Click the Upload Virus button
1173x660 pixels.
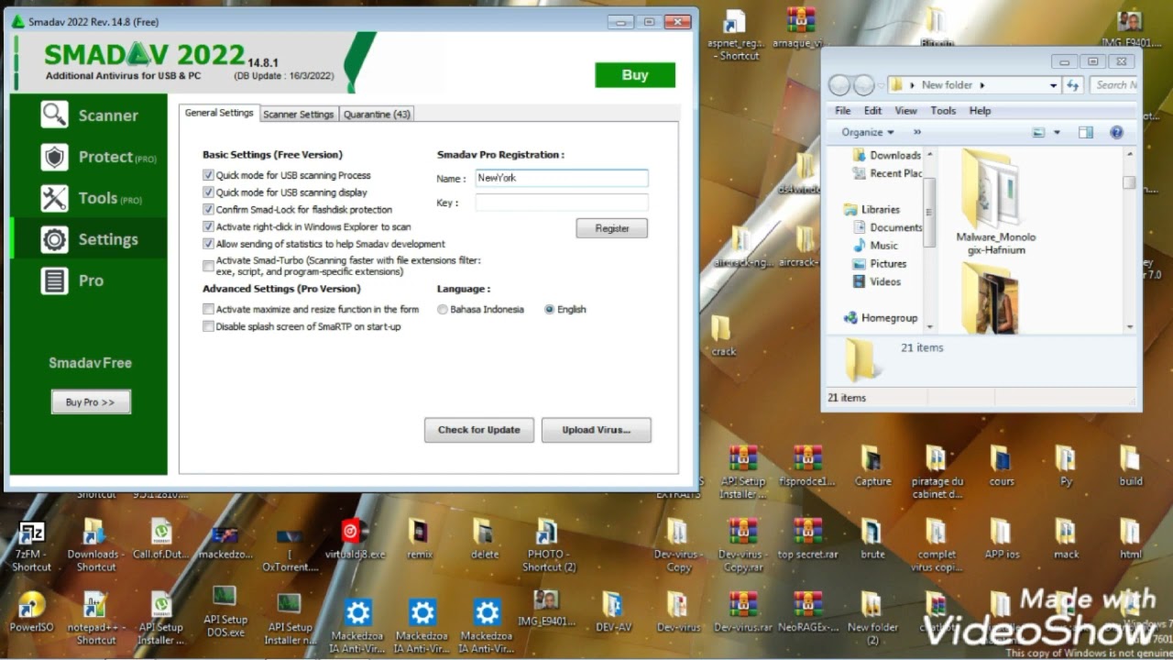point(596,430)
